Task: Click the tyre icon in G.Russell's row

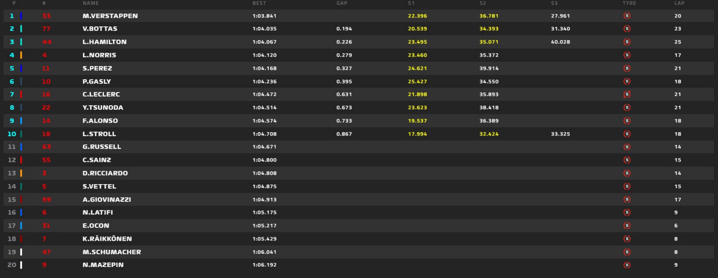Action: [627, 147]
